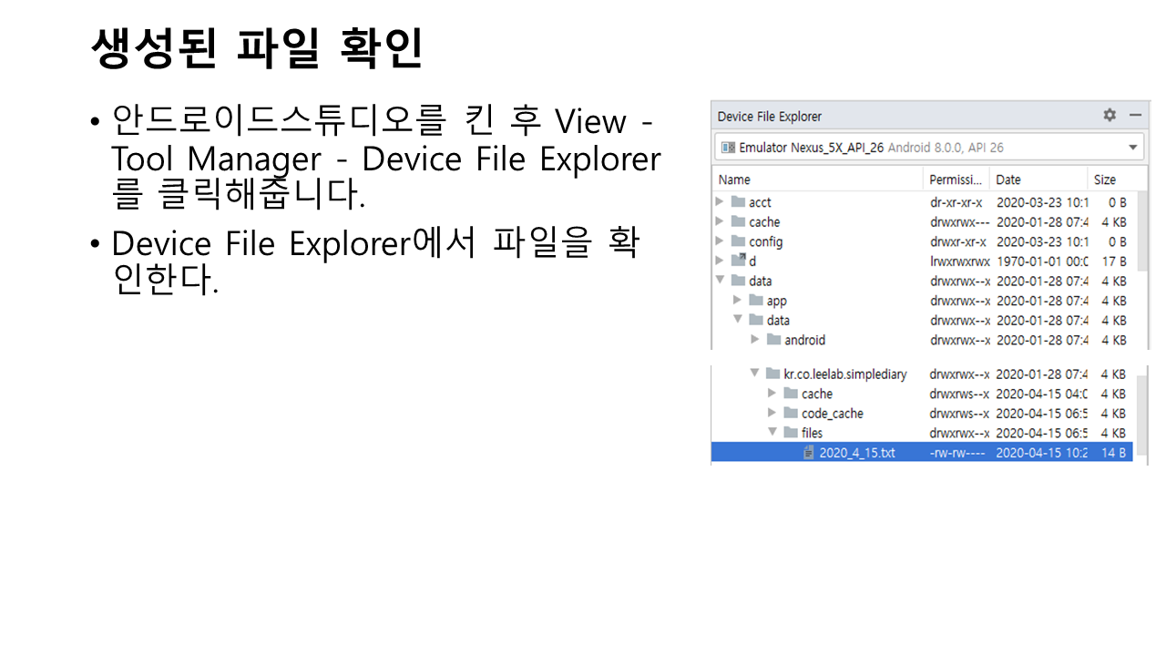Click the config folder icon

pyautogui.click(x=738, y=241)
